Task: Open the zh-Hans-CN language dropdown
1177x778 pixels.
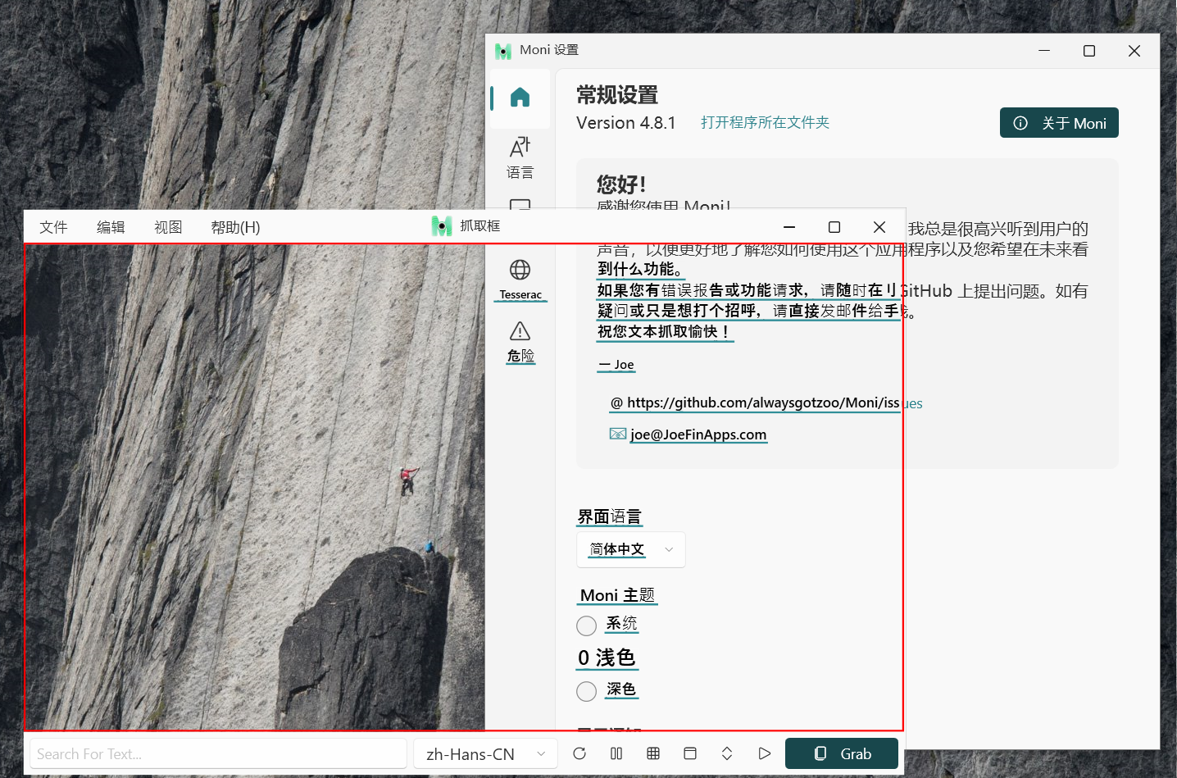Action: pyautogui.click(x=485, y=754)
